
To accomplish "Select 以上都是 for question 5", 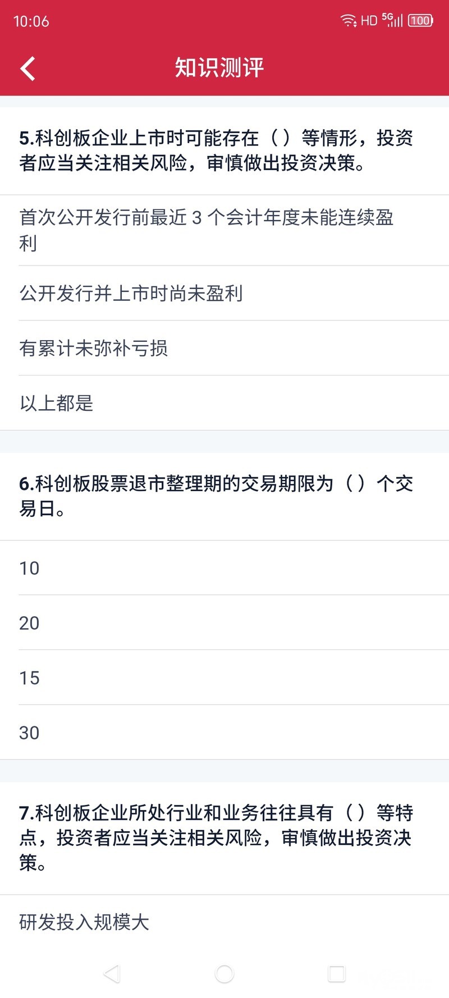I will (57, 403).
